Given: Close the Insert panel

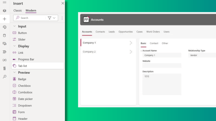Looking at the screenshot, I should click(x=63, y=3).
